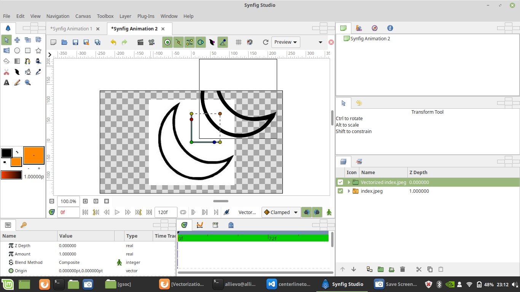Select the Circle tool
520x292 pixels.
tap(17, 50)
